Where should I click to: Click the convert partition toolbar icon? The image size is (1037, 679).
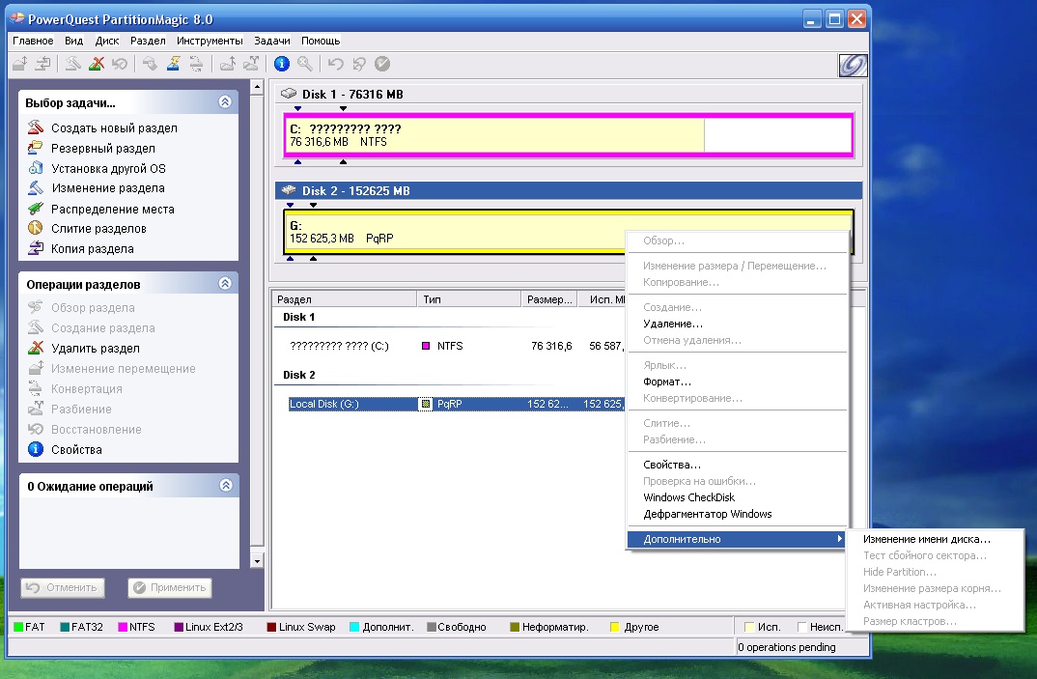196,64
